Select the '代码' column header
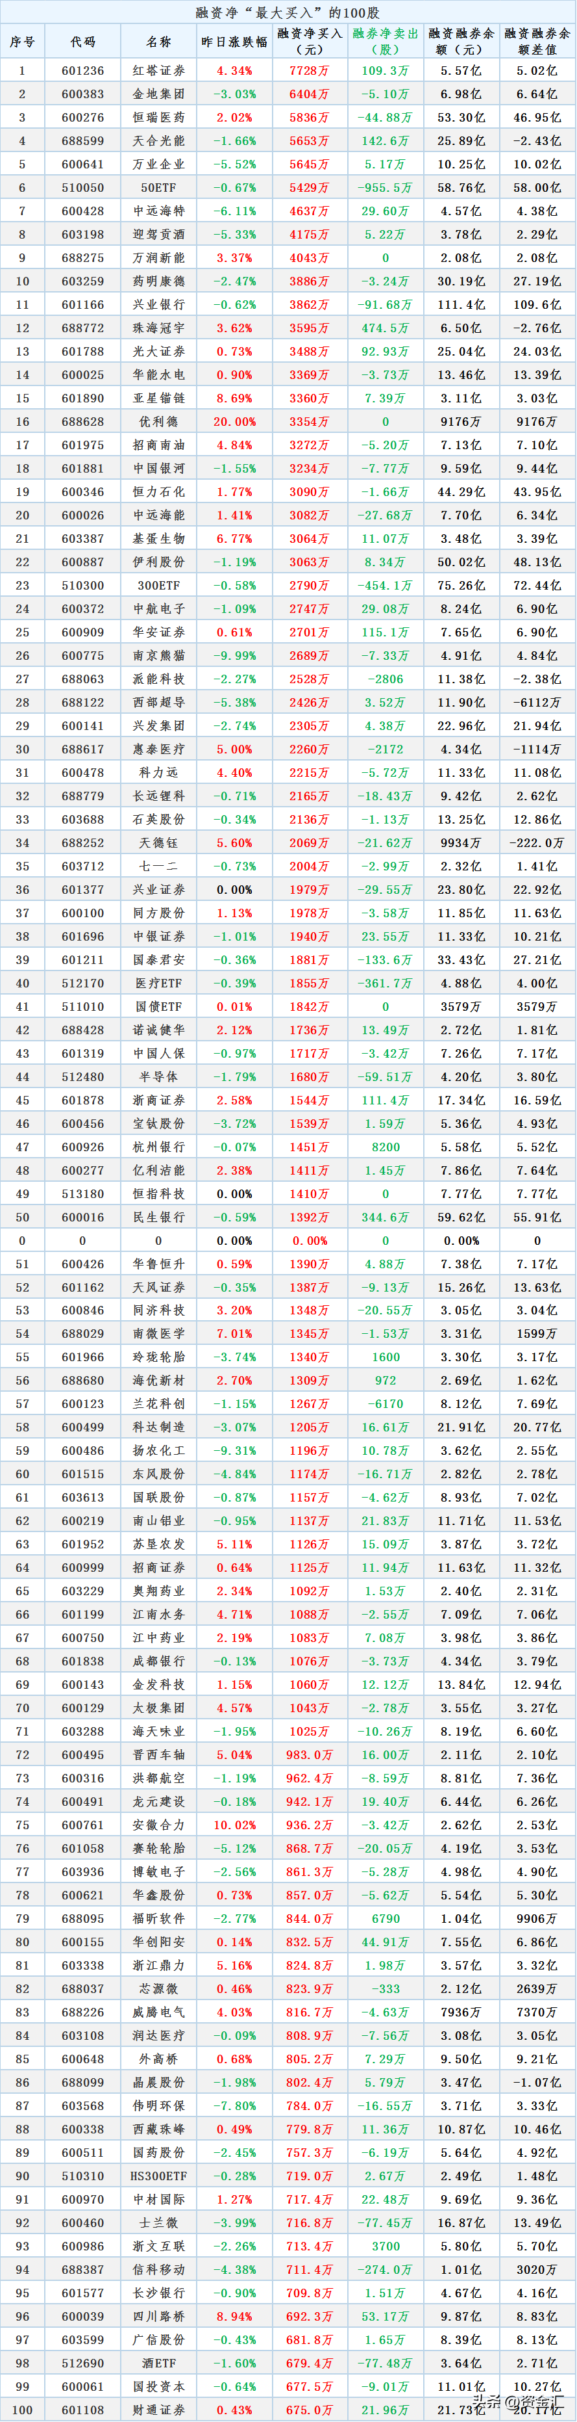This screenshot has width=577, height=2422. coord(84,42)
